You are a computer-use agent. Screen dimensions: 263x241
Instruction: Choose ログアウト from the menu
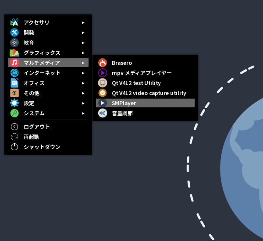coord(48,127)
